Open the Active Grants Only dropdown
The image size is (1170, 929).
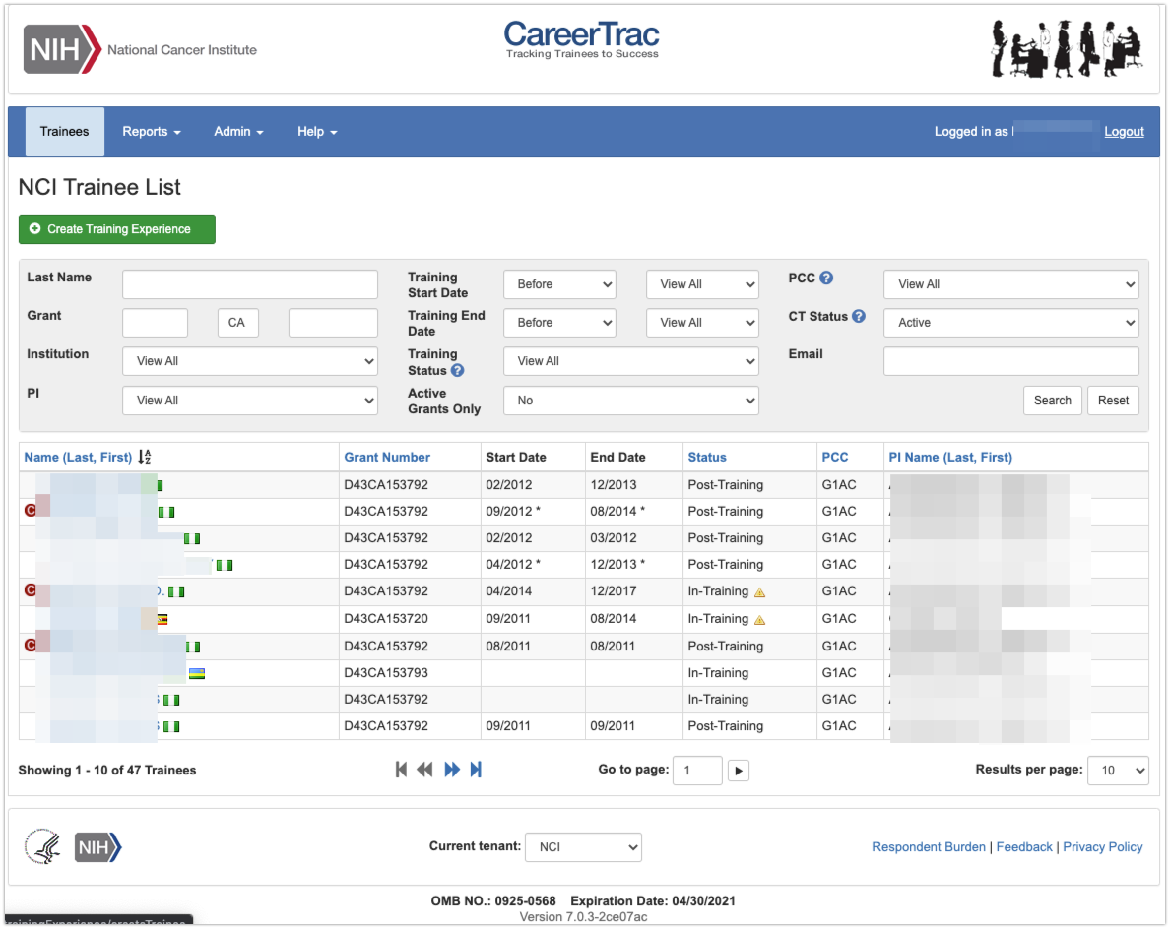tap(631, 400)
